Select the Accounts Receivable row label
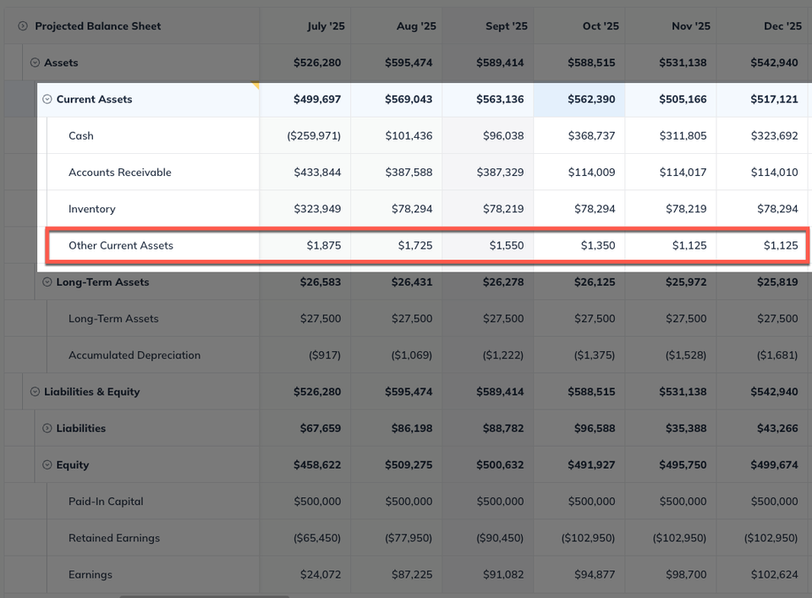This screenshot has width=812, height=598. tap(119, 173)
